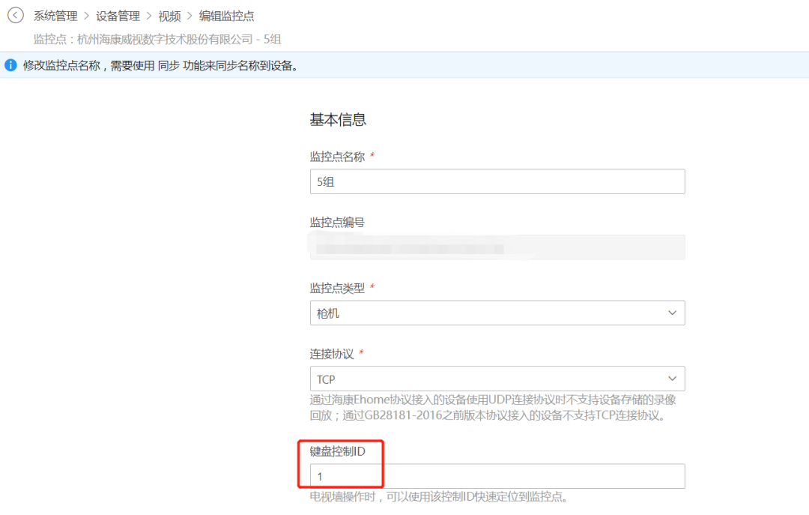This screenshot has width=809, height=515.
Task: Click the 基本信息 section heading
Action: pyautogui.click(x=338, y=120)
